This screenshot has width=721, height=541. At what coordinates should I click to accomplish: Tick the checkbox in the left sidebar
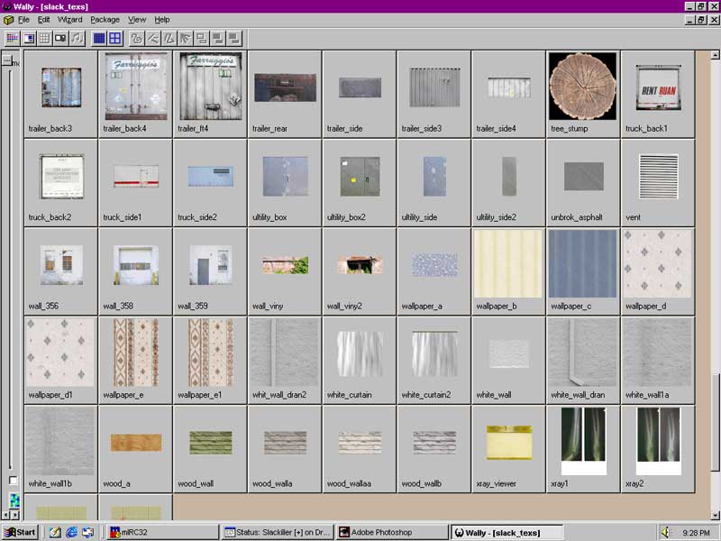tap(13, 481)
